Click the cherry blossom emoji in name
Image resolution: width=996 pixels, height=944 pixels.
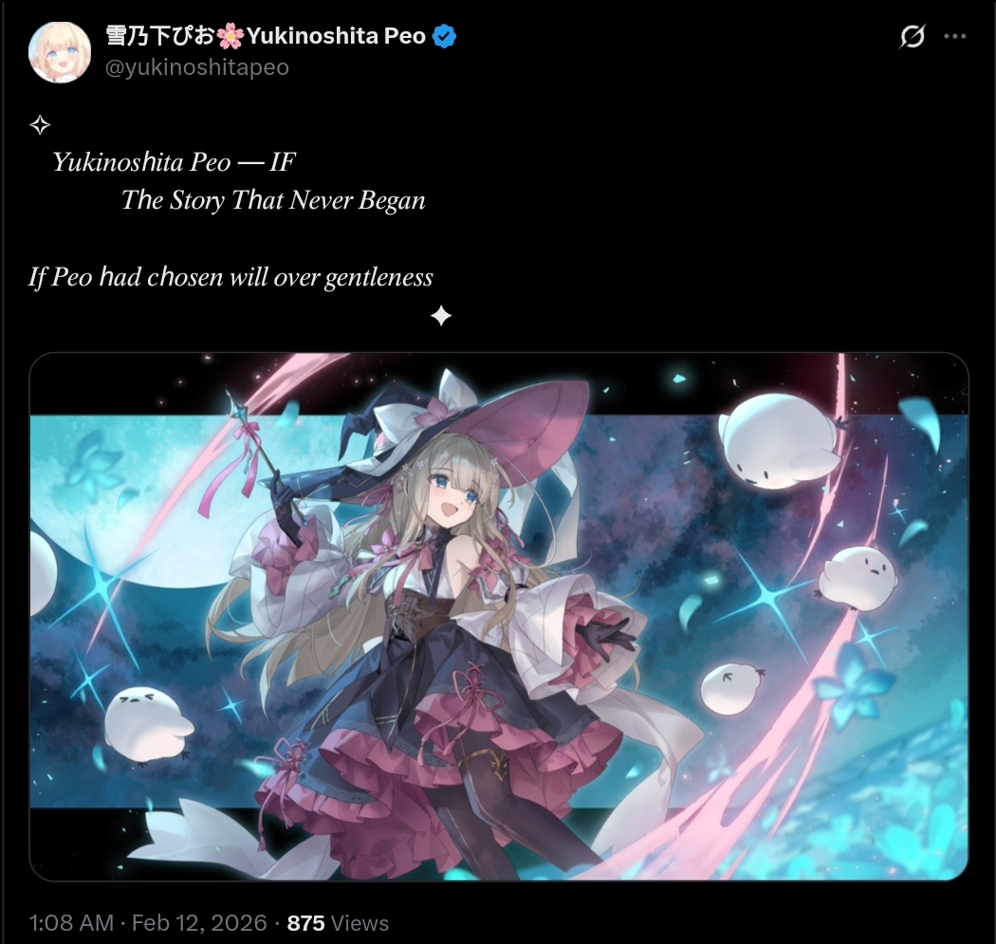point(230,36)
